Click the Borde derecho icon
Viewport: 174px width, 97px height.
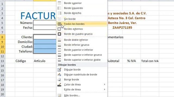(x=59, y=13)
